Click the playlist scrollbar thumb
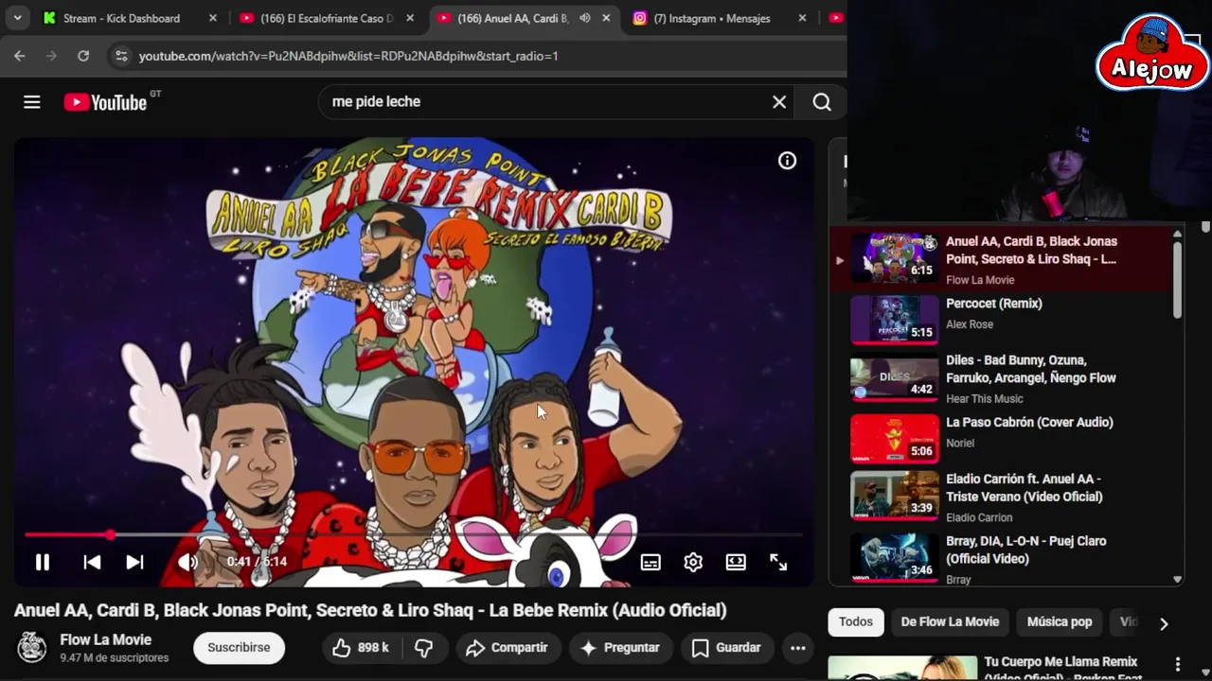This screenshot has width=1212, height=681. click(1177, 280)
